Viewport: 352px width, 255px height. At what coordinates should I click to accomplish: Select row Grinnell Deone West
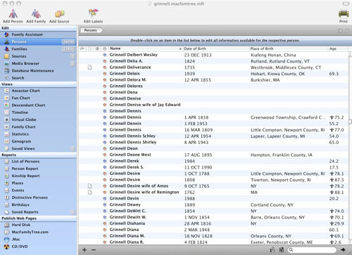coord(213,155)
